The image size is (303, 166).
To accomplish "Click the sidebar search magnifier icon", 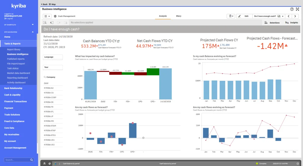I will click(32, 160).
